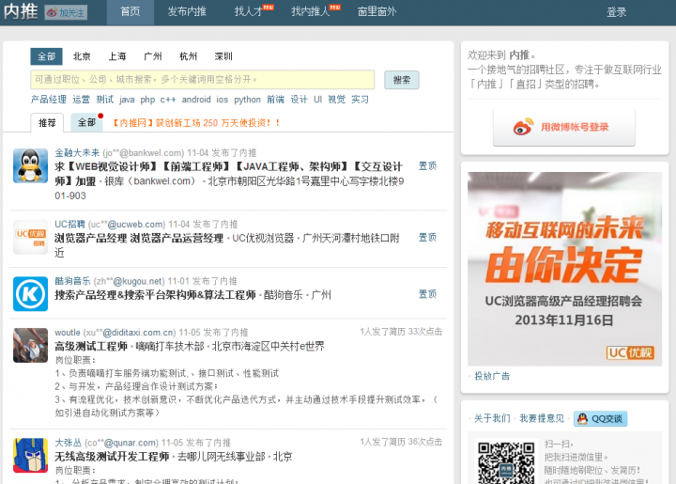Image resolution: width=676 pixels, height=484 pixels.
Task: Select the 上海 city filter
Action: 117,56
